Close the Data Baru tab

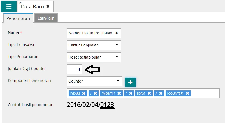(48, 6)
